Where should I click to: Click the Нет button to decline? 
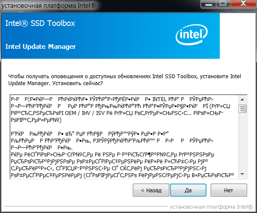228,190
